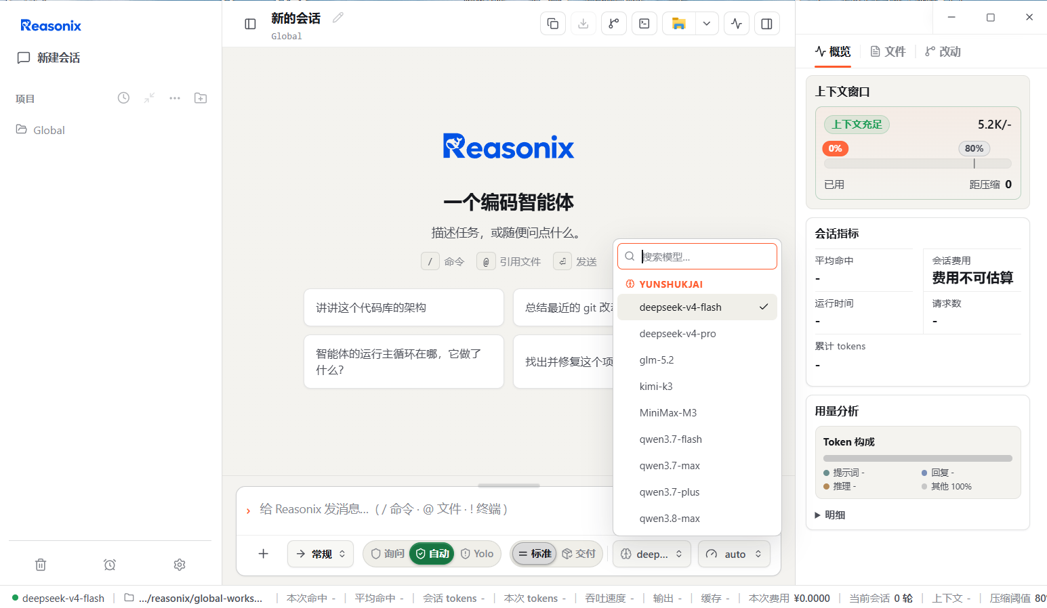Open the file explorer folder icon
The height and width of the screenshot is (608, 1047).
pos(679,24)
